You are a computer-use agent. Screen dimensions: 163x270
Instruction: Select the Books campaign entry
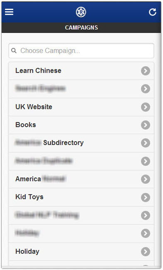[x=81, y=125]
